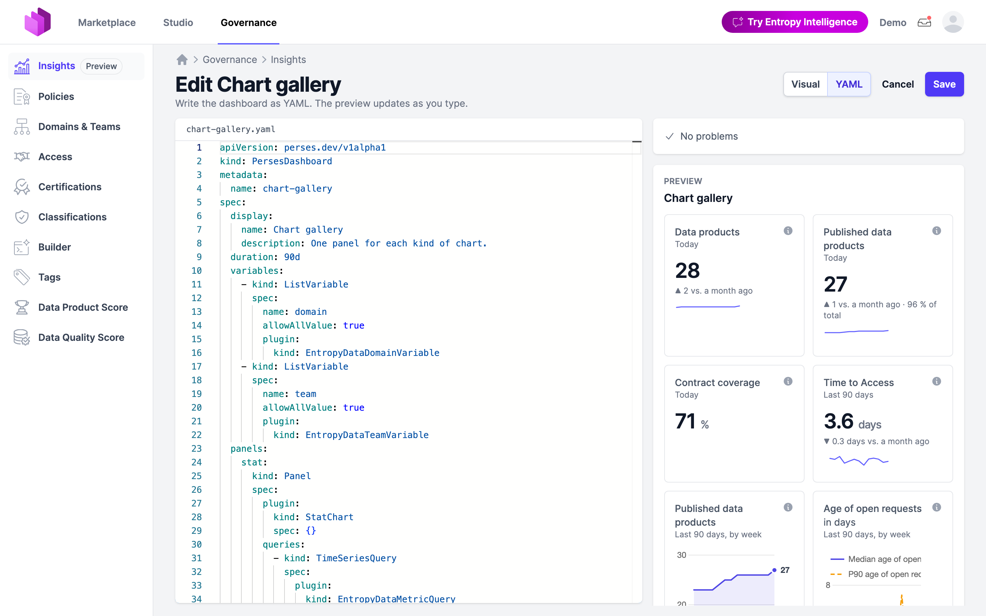Click the Published data products weekly chart
This screenshot has width=986, height=616.
(733, 578)
